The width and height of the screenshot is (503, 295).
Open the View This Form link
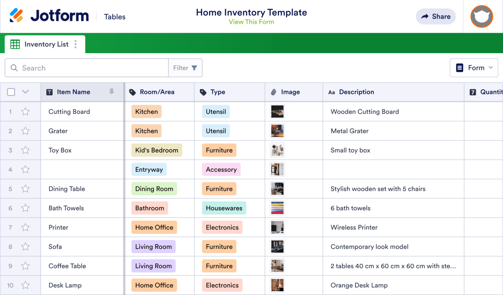click(x=251, y=22)
